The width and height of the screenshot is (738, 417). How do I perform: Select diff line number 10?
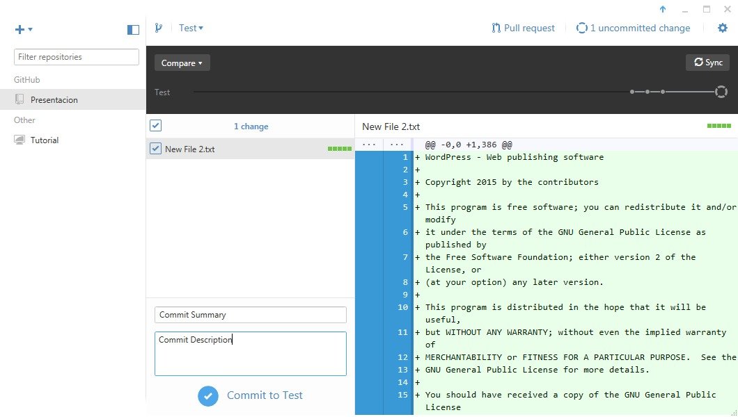point(402,307)
